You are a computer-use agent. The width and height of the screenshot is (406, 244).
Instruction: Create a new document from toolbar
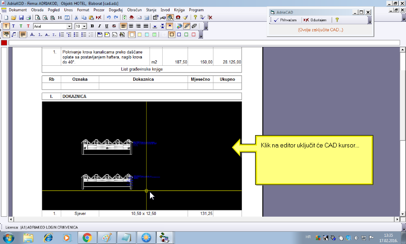6,18
